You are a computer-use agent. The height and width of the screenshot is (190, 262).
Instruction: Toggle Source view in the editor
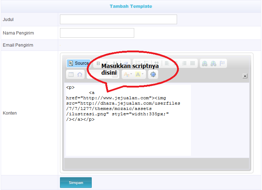point(78,63)
